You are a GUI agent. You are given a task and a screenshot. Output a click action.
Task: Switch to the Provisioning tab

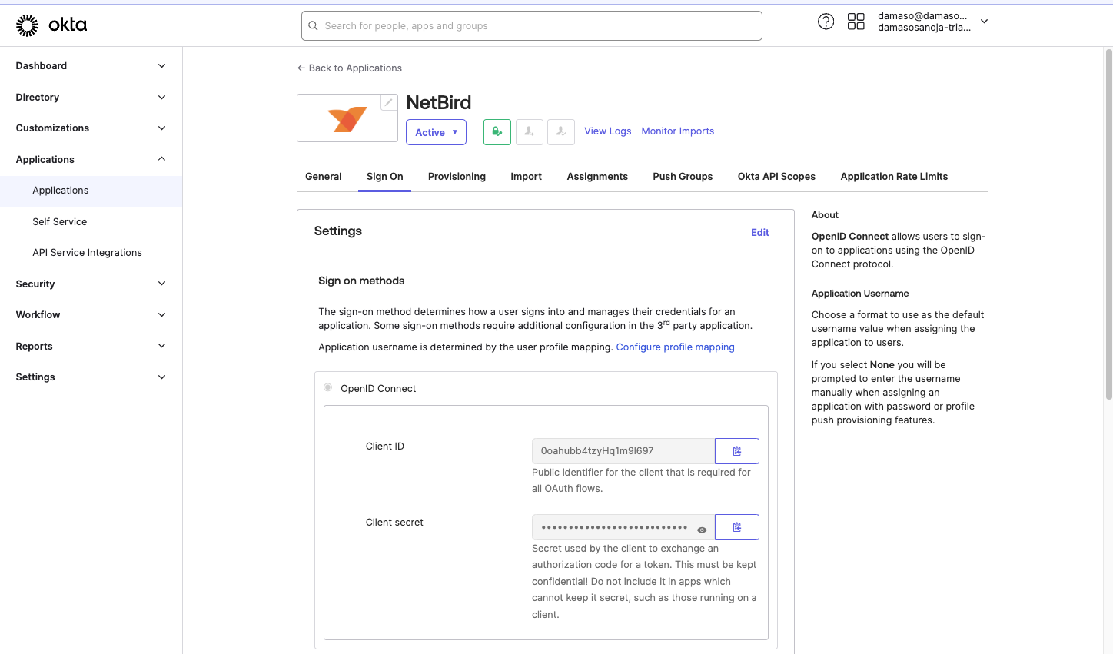click(x=457, y=176)
